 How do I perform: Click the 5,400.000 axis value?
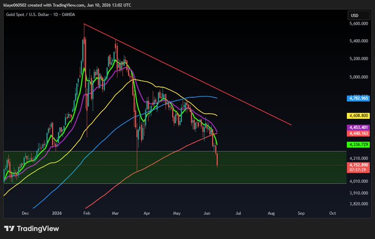click(358, 41)
